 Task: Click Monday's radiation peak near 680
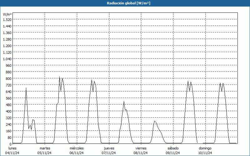point(26,88)
